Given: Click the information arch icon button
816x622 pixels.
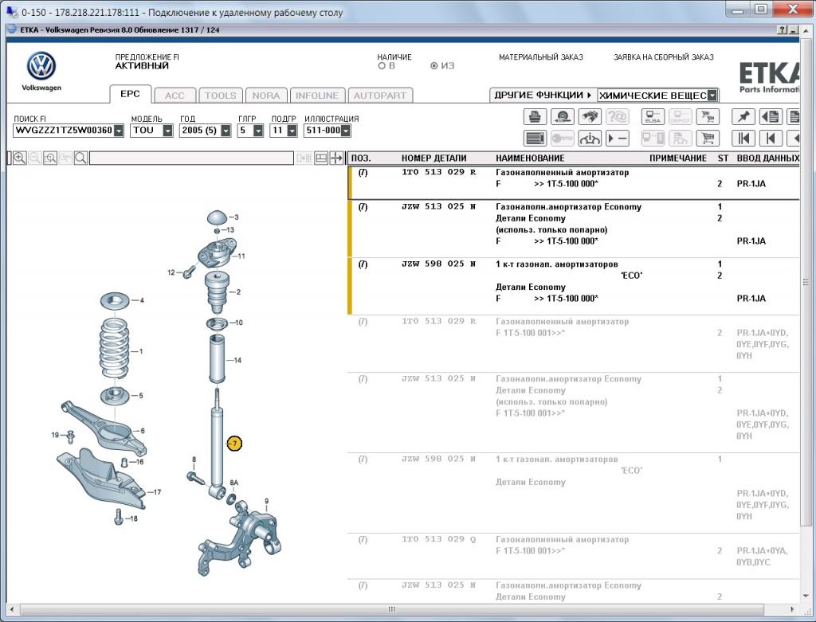Looking at the screenshot, I should pyautogui.click(x=589, y=139).
